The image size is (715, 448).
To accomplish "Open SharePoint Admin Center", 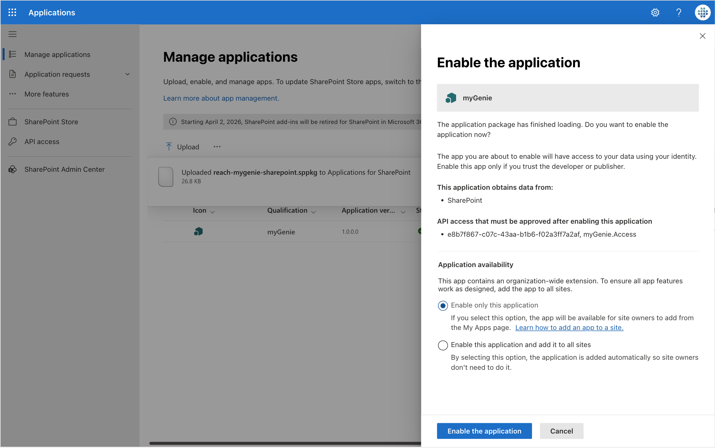I will tap(65, 169).
